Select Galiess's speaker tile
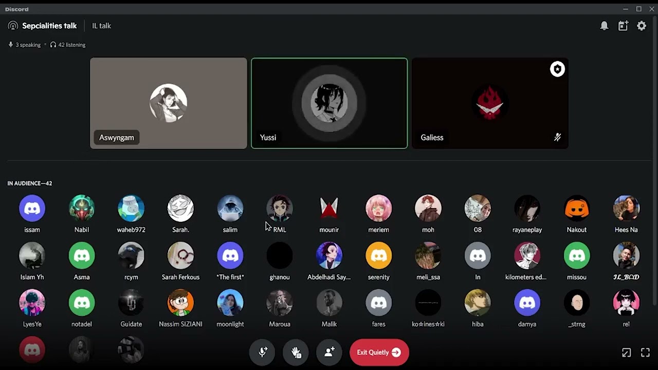Viewport: 658px width, 370px height. pos(490,103)
